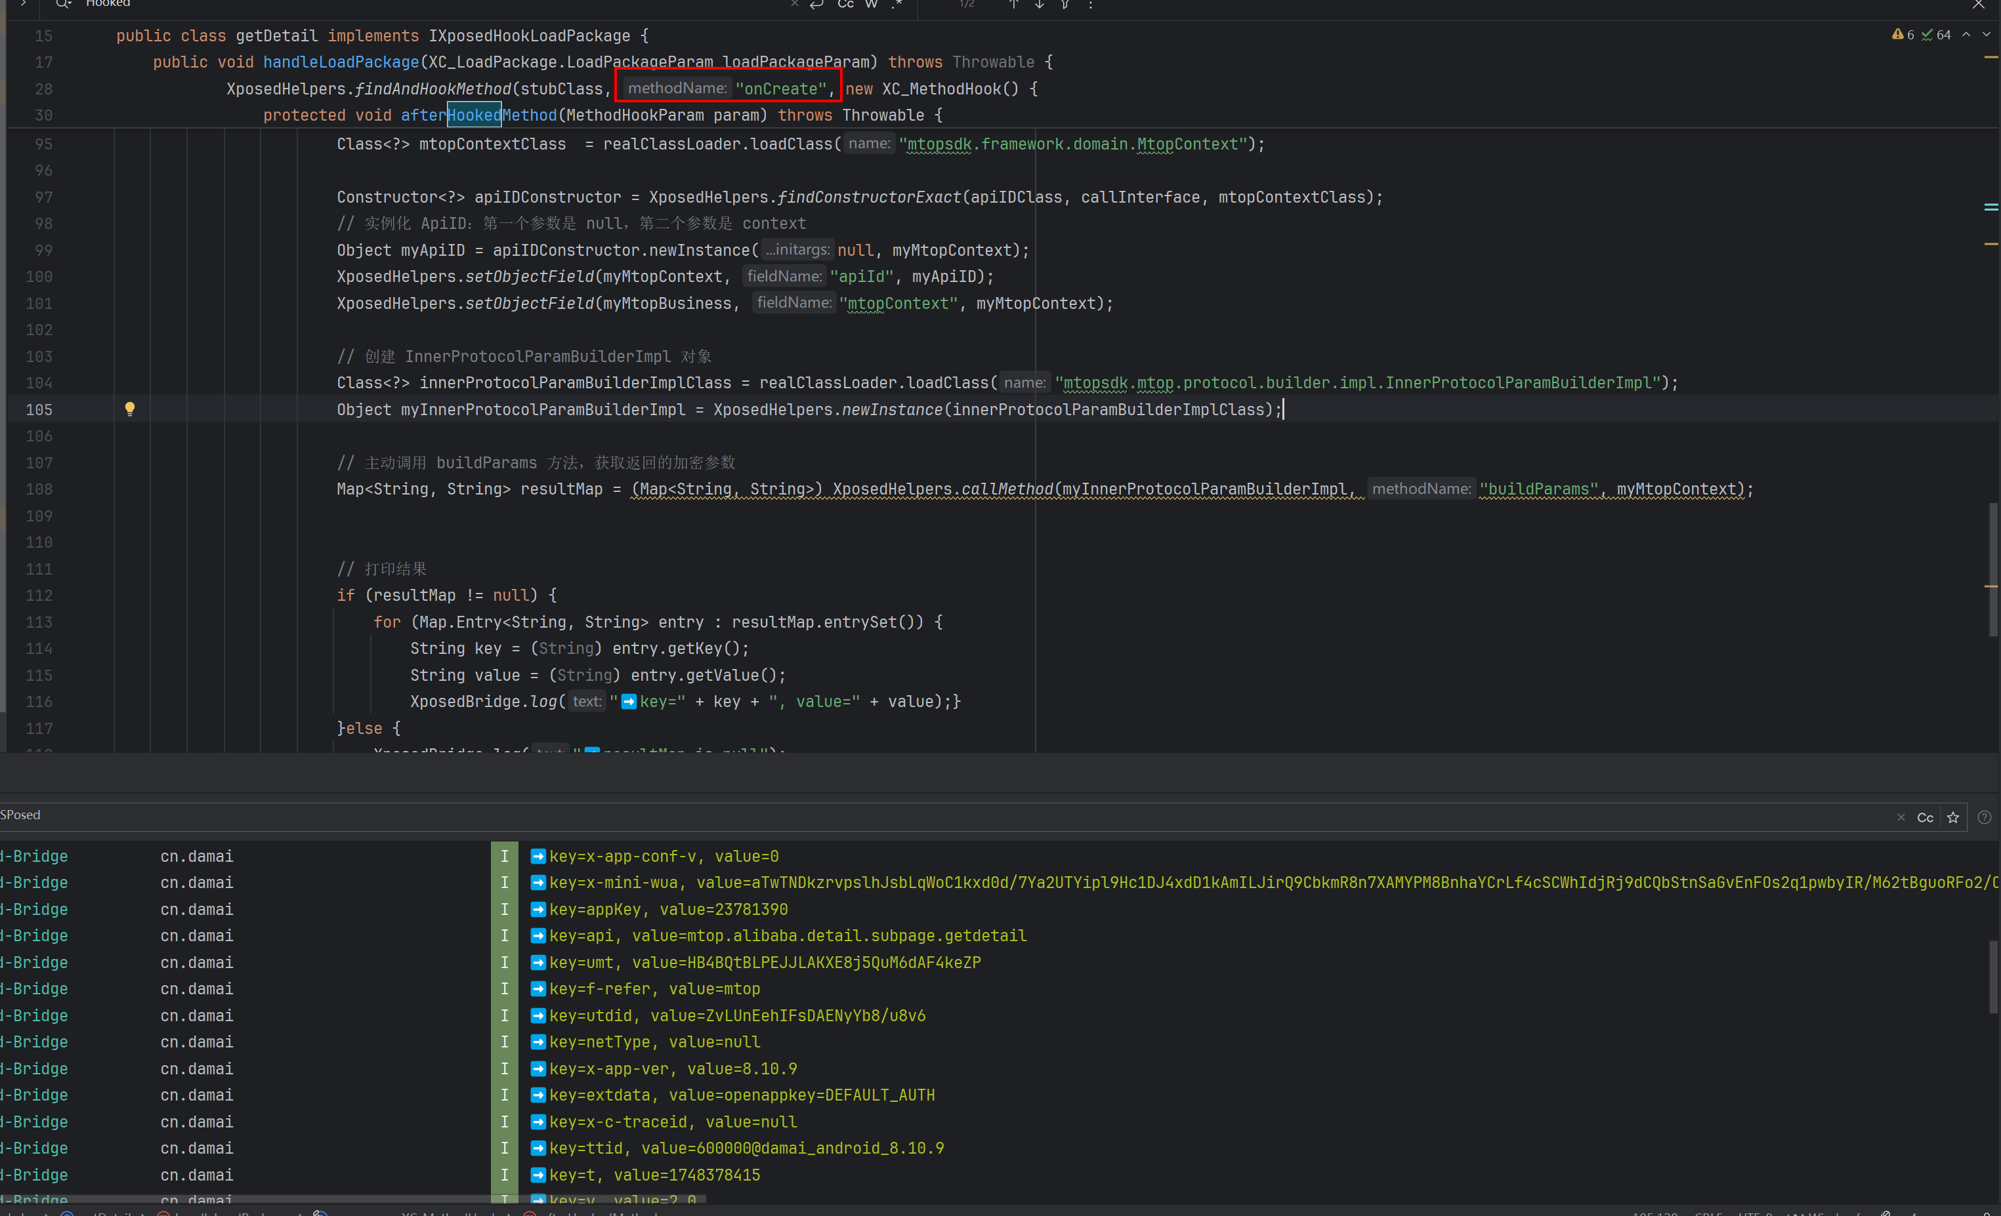Click cn.damai package in the appKey log row
The image size is (2001, 1216).
[x=196, y=909]
